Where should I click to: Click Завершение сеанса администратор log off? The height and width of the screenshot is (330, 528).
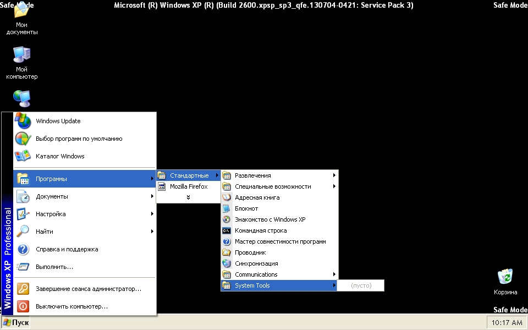pos(88,289)
